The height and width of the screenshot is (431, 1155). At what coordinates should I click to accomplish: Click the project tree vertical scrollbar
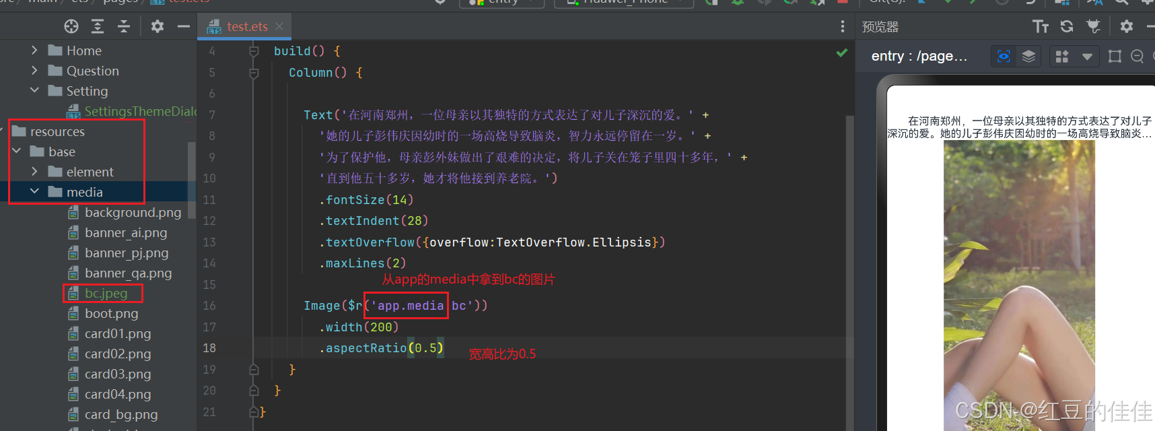pos(192,180)
